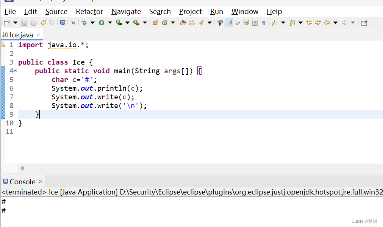This screenshot has height=227, width=383.
Task: Open the Run menu
Action: pos(216,11)
